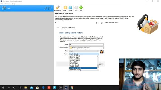The image size is (161, 90).
Task: Choose Other Linux (64-bit) entry
Action: pyautogui.click(x=83, y=70)
